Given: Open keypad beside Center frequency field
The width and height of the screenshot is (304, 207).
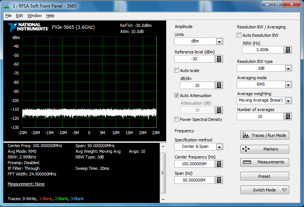Looking at the screenshot, I should (x=219, y=164).
